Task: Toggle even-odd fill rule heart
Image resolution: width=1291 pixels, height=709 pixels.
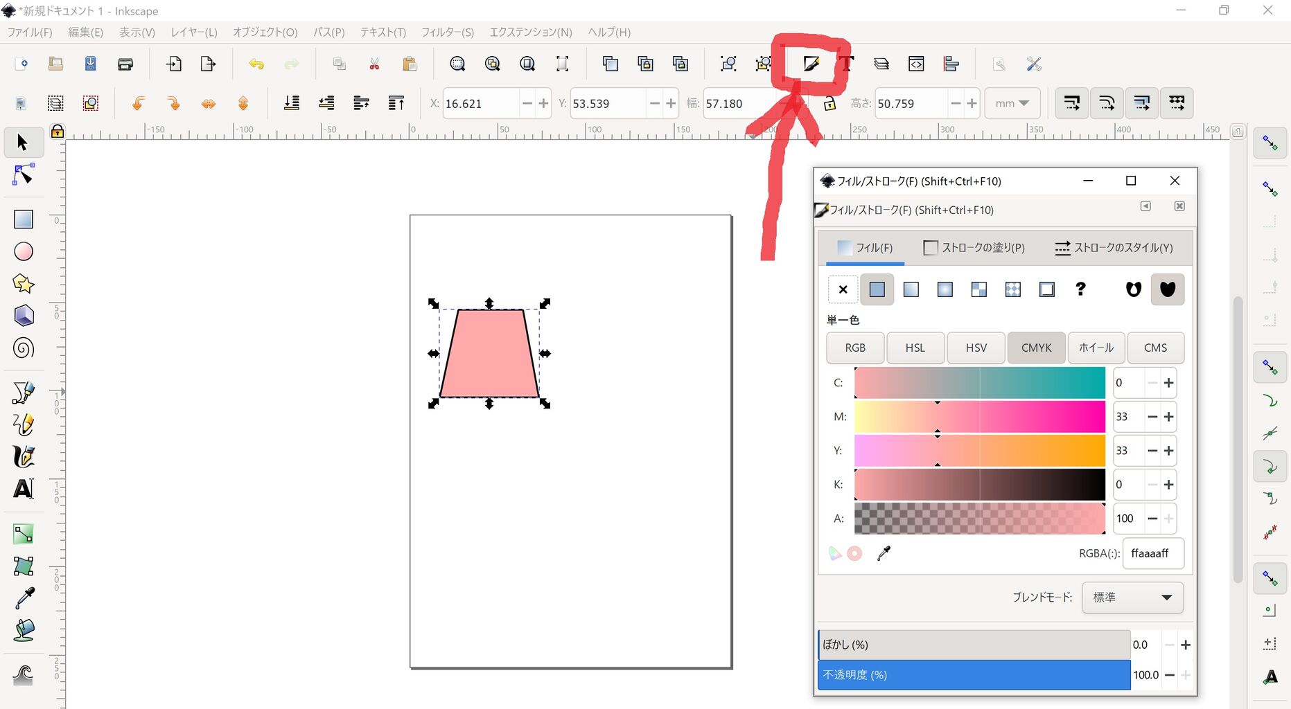Action: click(1134, 289)
